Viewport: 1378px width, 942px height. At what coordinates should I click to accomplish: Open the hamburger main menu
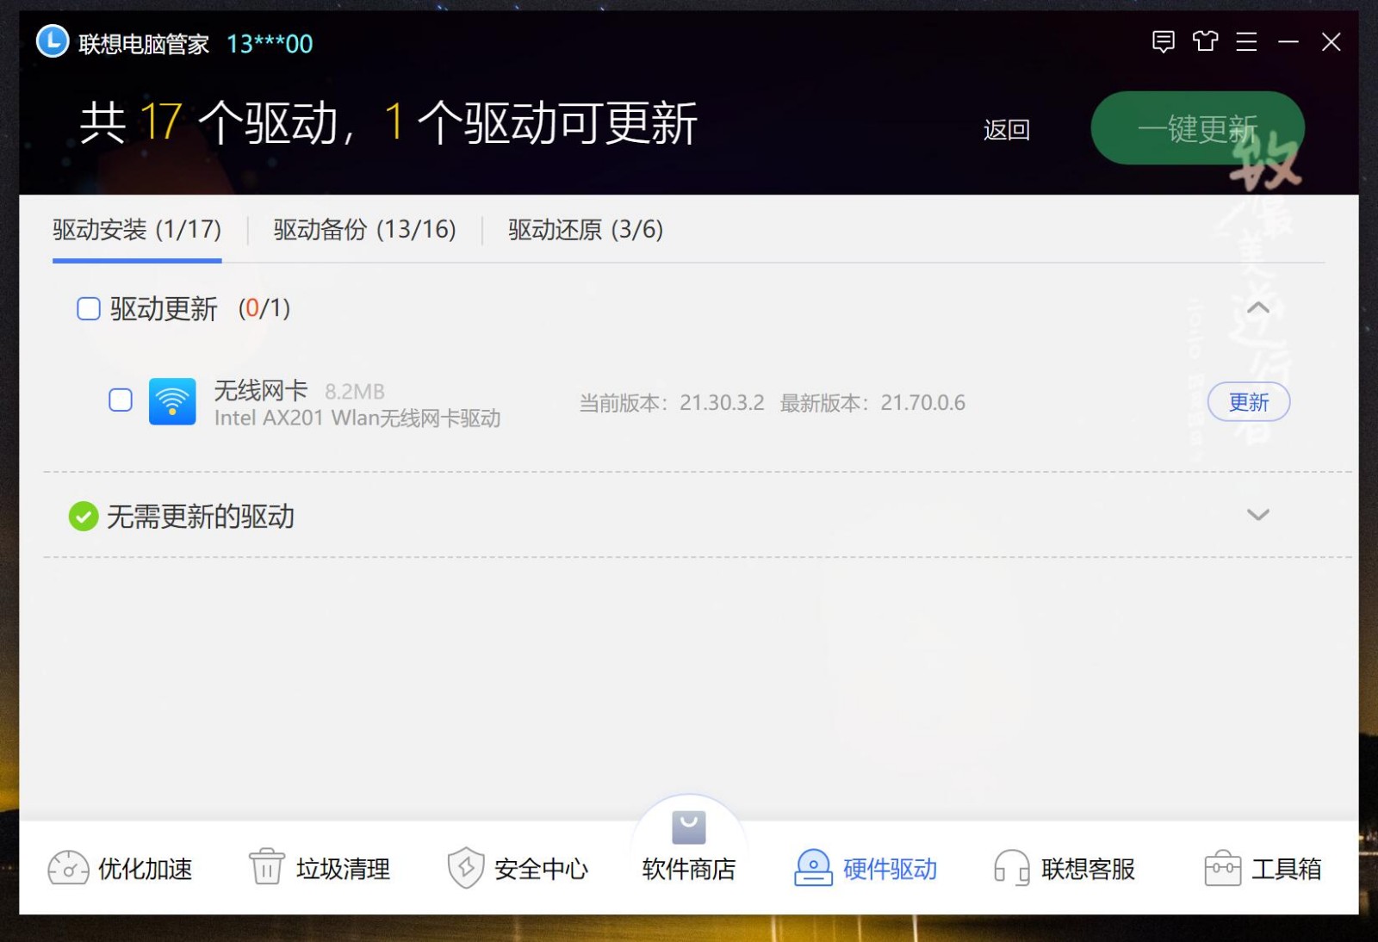point(1246,41)
